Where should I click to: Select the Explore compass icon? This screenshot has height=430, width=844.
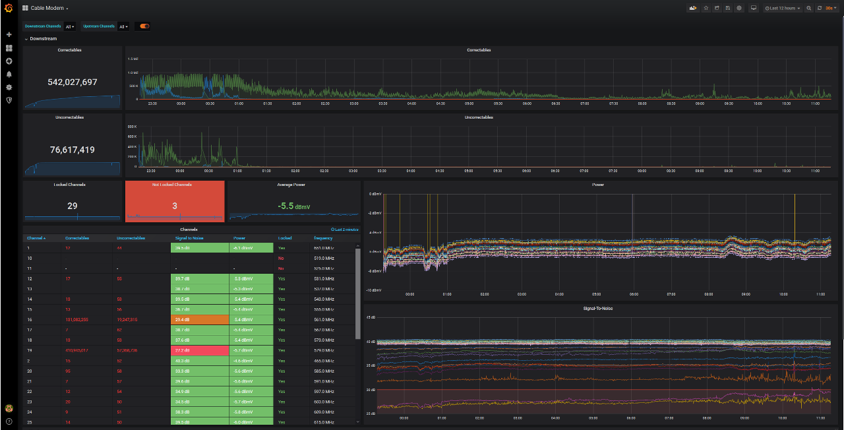8,61
